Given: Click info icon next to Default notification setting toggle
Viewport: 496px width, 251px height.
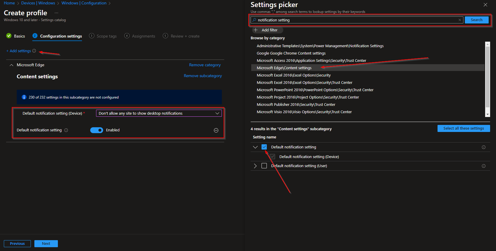Looking at the screenshot, I should tap(66, 130).
